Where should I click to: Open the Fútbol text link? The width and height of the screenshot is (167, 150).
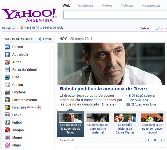pos(17,123)
